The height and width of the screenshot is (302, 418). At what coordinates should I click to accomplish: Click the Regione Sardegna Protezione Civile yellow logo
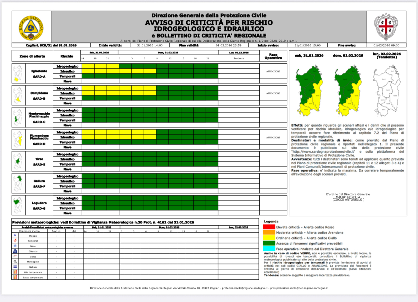[31, 27]
